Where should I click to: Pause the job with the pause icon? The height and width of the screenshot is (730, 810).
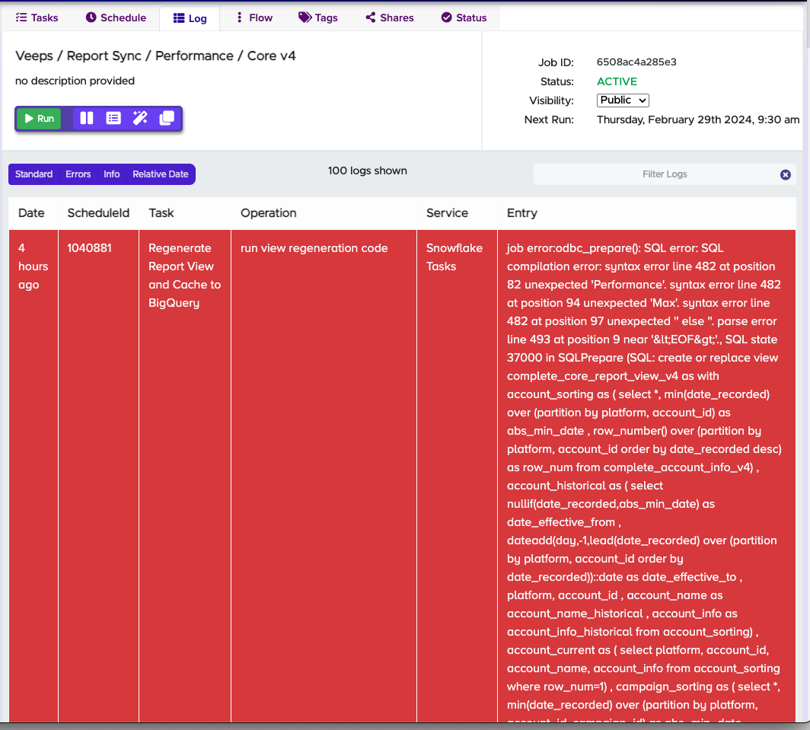click(x=86, y=118)
